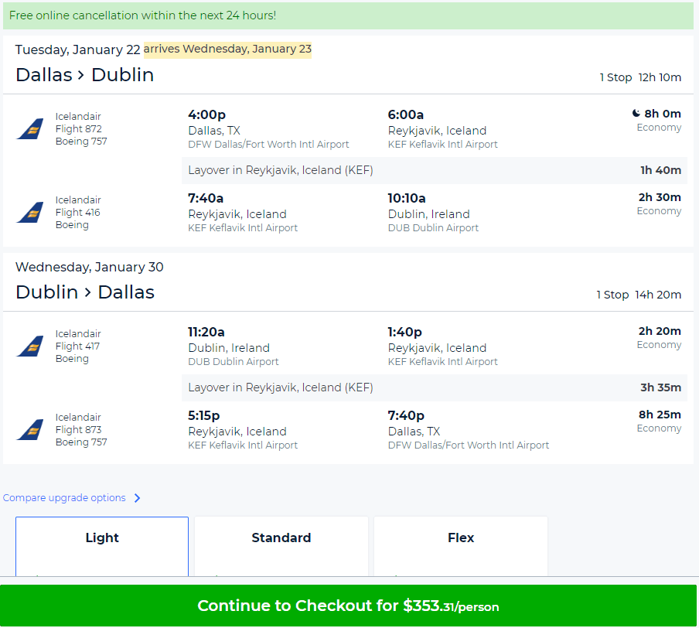
Task: Click the 2h 30m flight duration
Action: (660, 197)
